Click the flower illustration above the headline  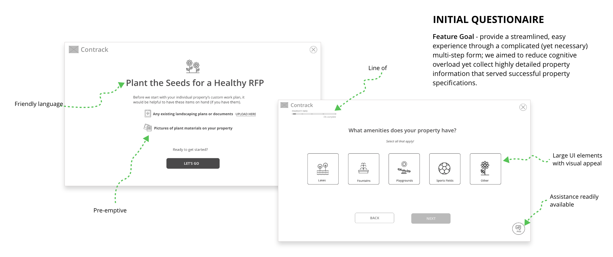pyautogui.click(x=193, y=66)
